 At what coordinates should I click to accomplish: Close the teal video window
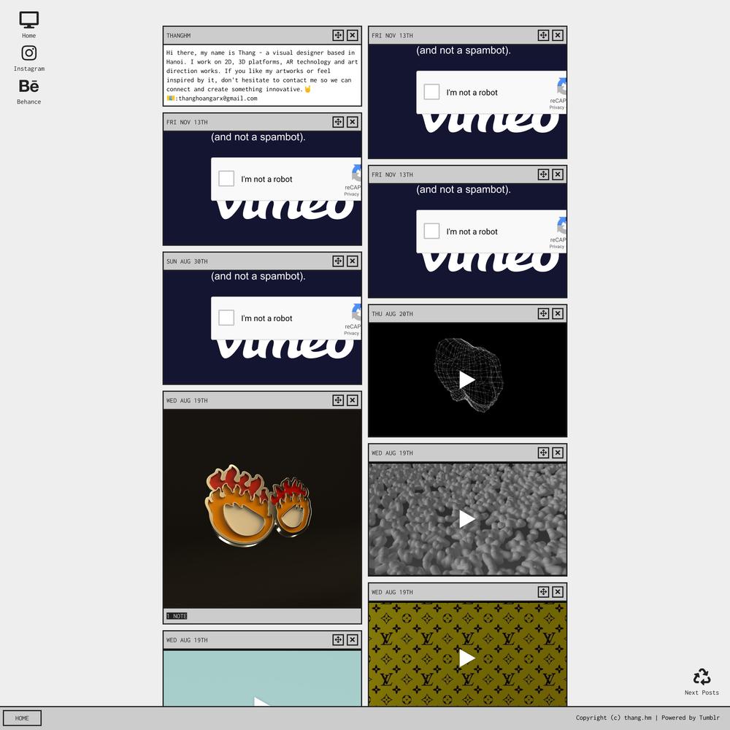[353, 640]
